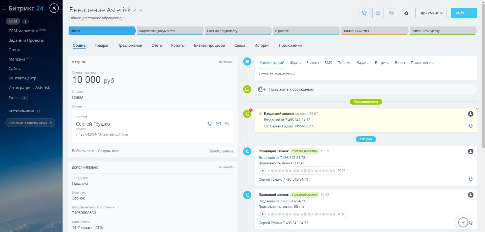
Task: Open chat via speech bubbles button in top toolbar
Action: 391,13
